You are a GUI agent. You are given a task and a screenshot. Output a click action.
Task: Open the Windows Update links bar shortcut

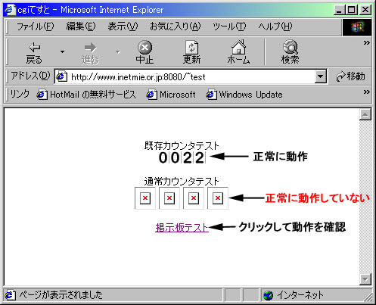(x=244, y=95)
